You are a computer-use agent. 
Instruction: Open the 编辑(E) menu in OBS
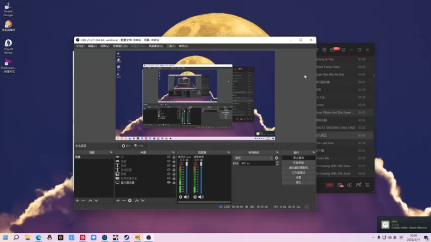click(92, 46)
